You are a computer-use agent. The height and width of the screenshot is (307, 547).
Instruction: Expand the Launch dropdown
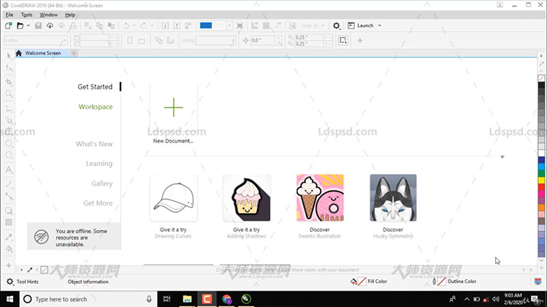[380, 25]
